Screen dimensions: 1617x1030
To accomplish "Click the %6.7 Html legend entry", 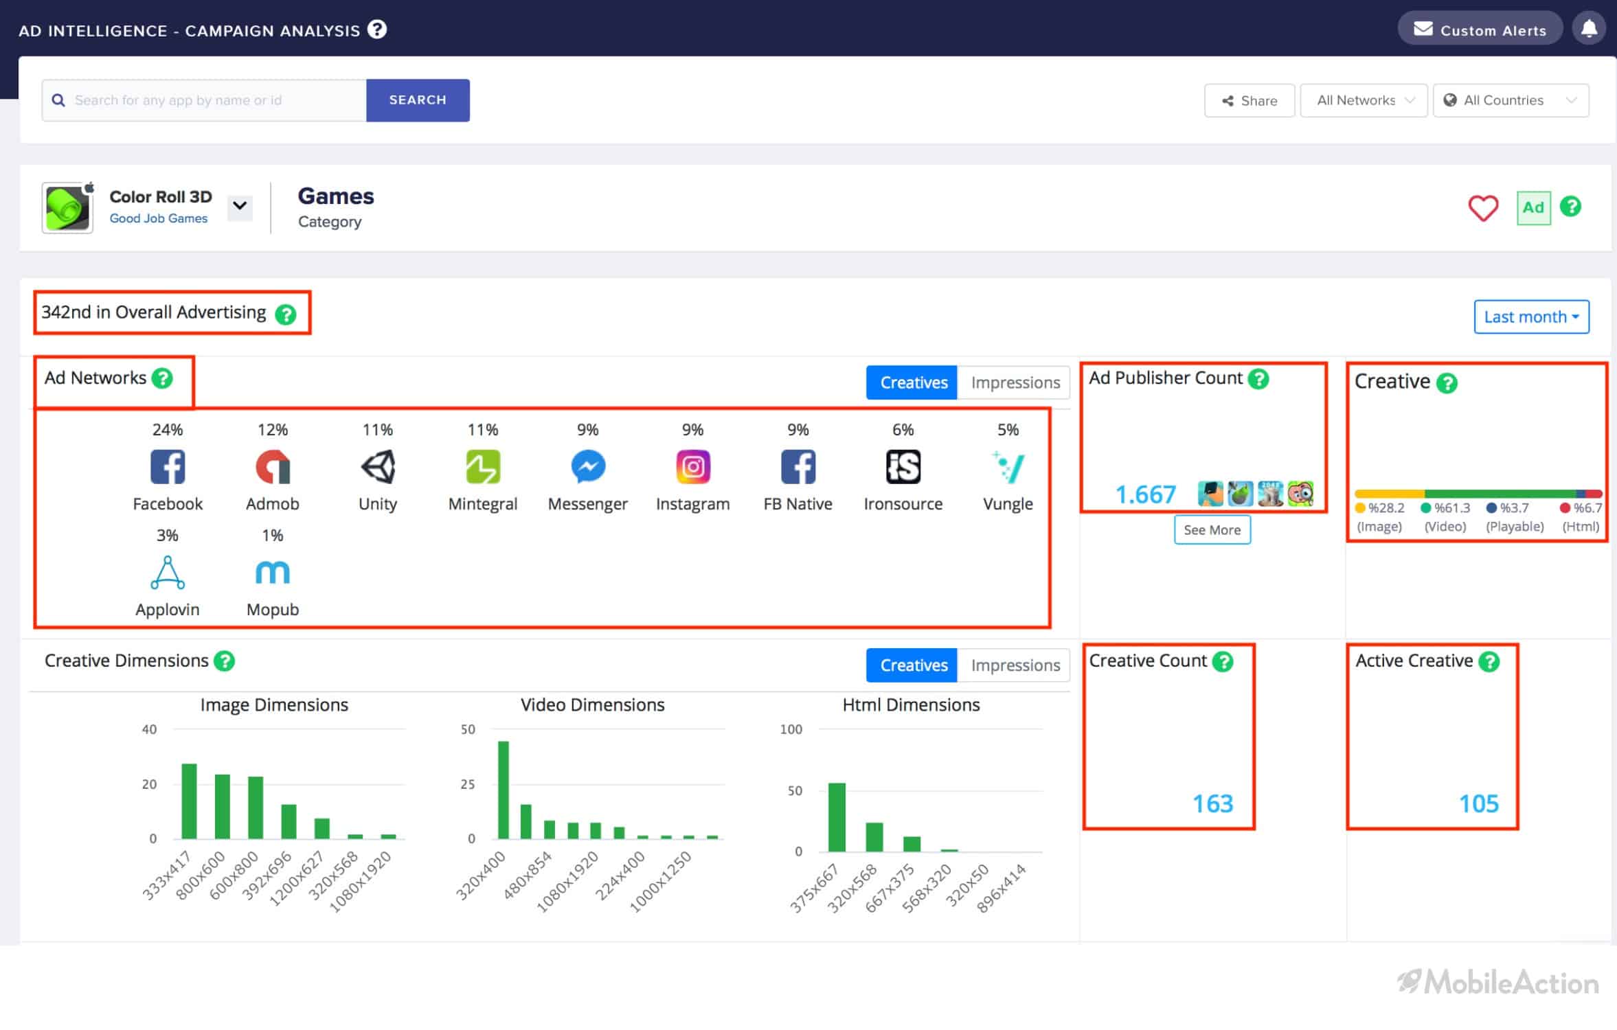I will tap(1581, 517).
